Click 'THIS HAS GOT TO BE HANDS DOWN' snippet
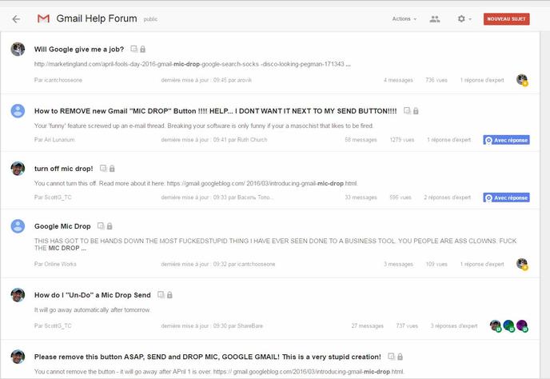 click(x=275, y=245)
